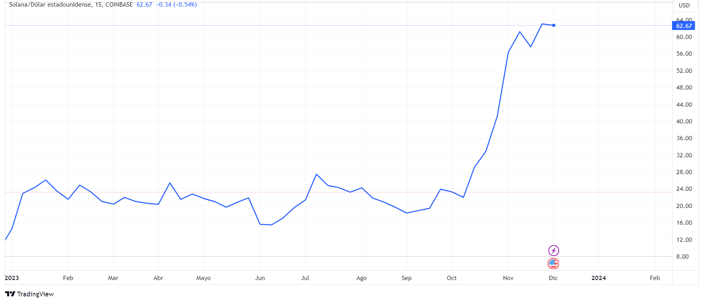Click the TradingView logo
Screen dimensions: 704x303
point(29,294)
